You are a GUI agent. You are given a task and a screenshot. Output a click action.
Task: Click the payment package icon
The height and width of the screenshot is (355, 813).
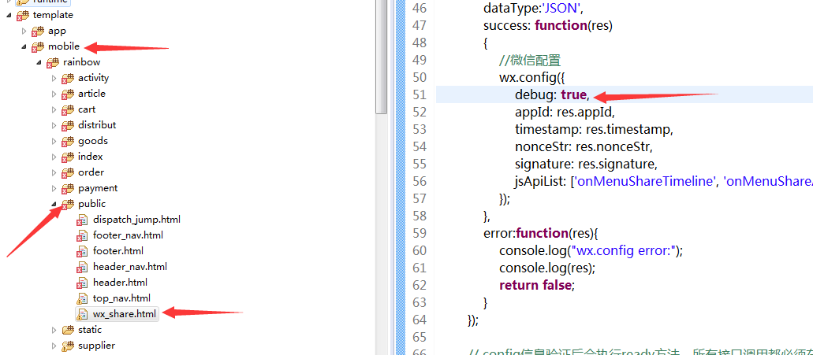pos(68,188)
